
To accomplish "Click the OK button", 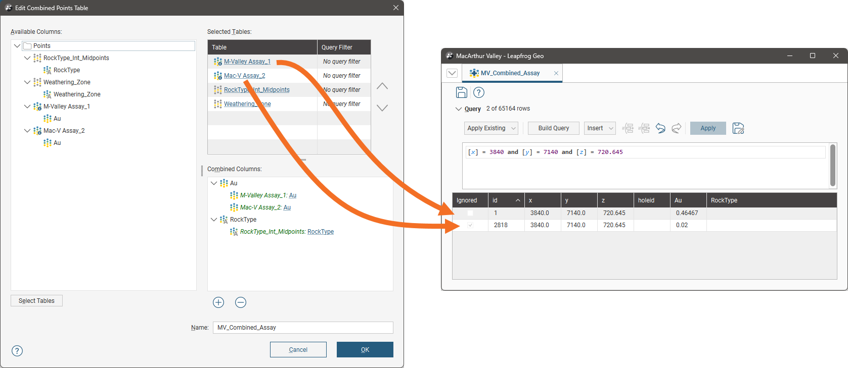I will point(365,350).
